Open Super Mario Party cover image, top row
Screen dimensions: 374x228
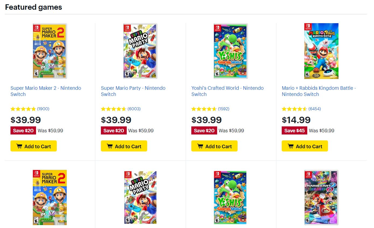click(x=140, y=51)
